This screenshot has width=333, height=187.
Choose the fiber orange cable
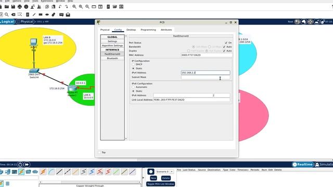click(75, 171)
